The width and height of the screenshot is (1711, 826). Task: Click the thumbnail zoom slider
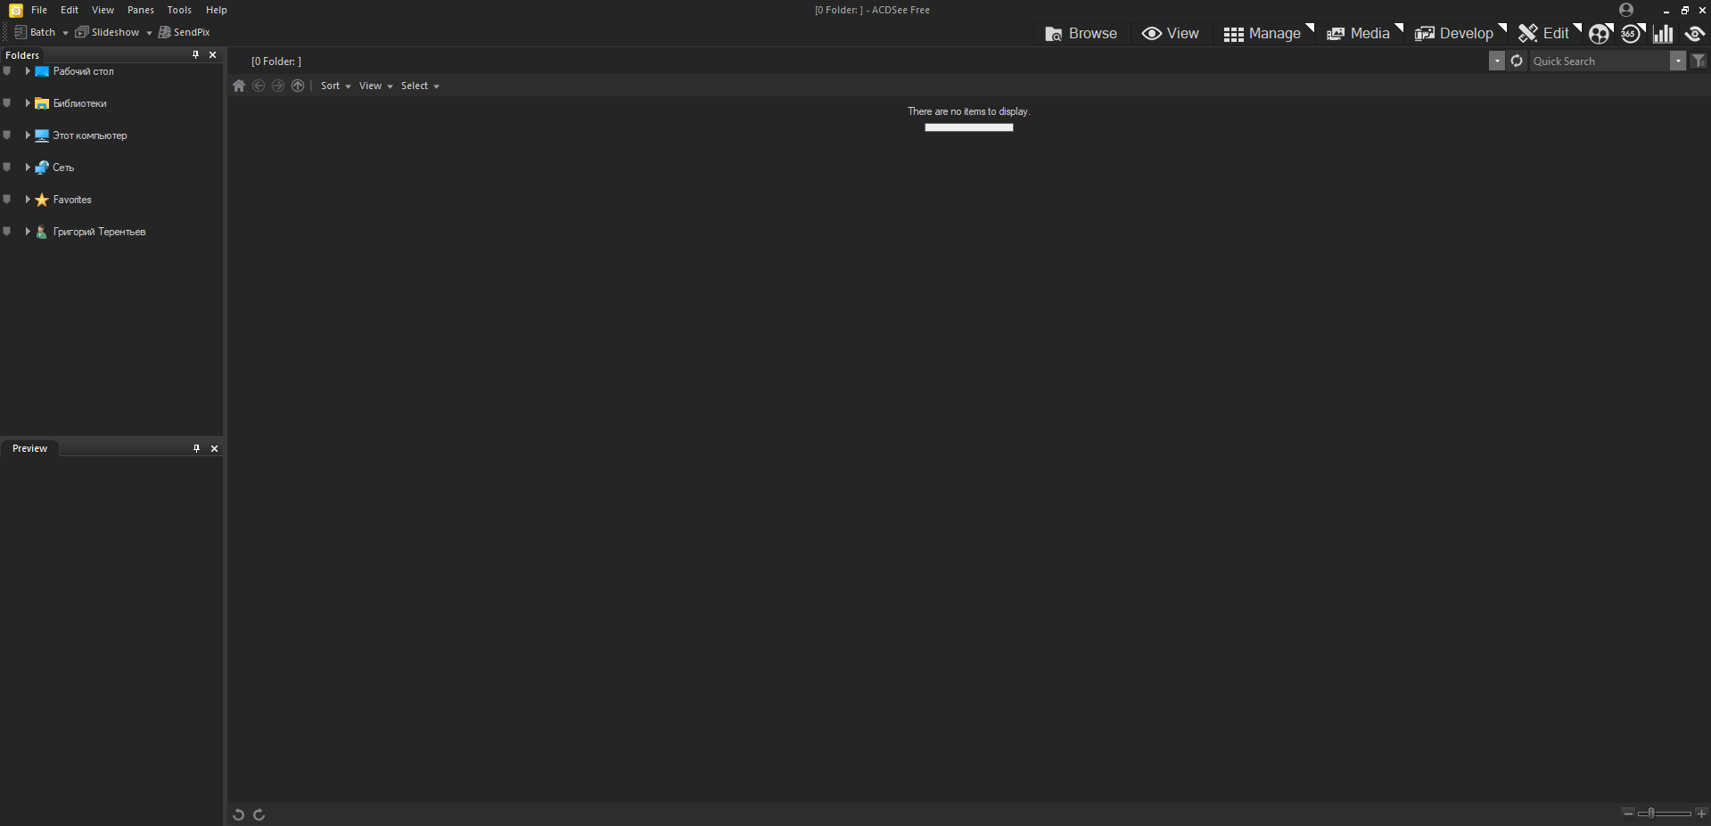point(1665,814)
